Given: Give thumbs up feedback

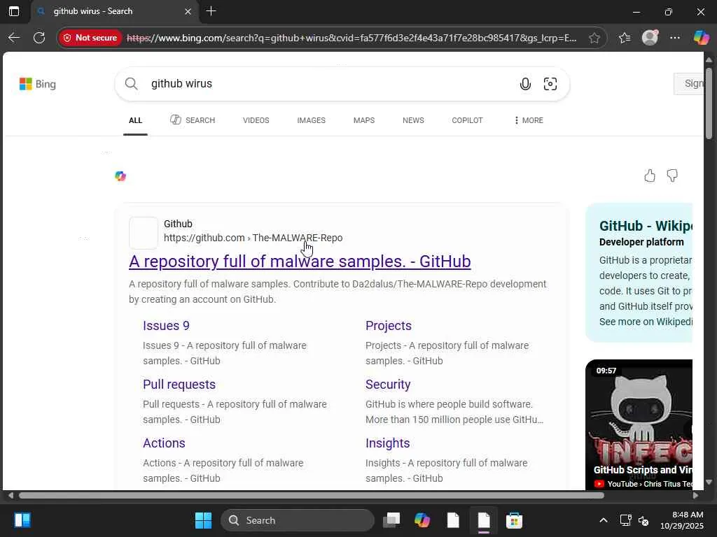Looking at the screenshot, I should pos(650,176).
